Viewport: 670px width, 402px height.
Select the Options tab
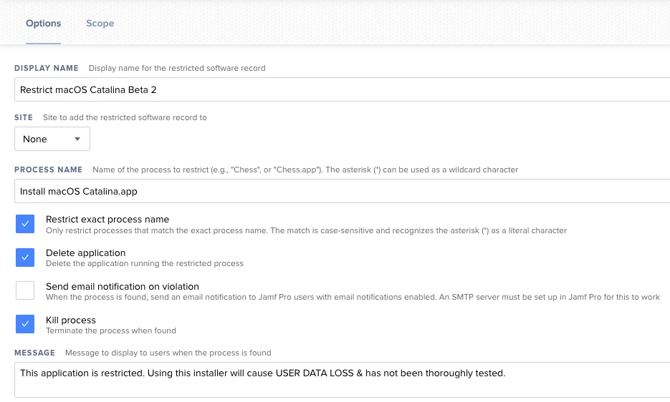pos(43,24)
